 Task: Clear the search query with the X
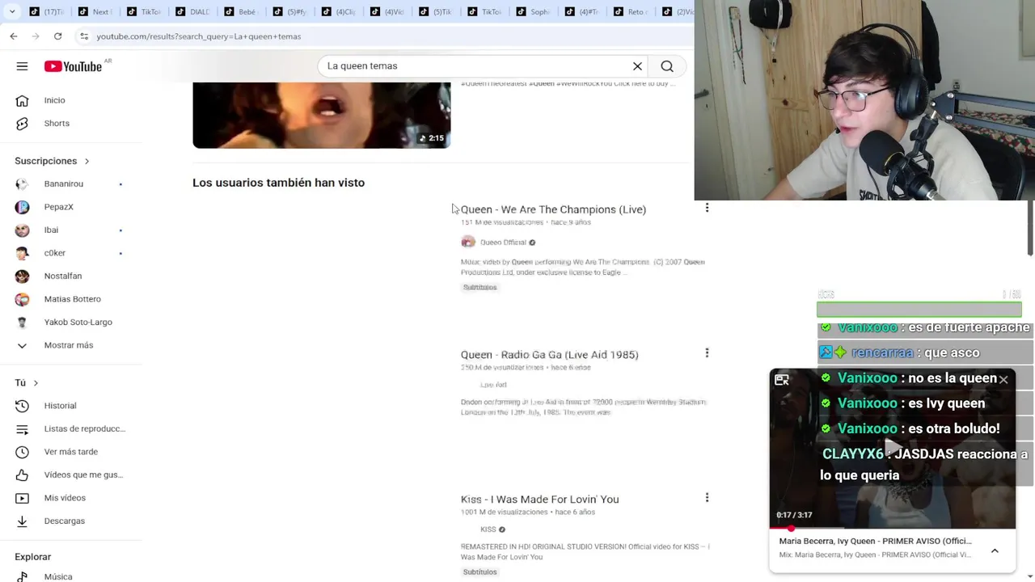coord(637,66)
